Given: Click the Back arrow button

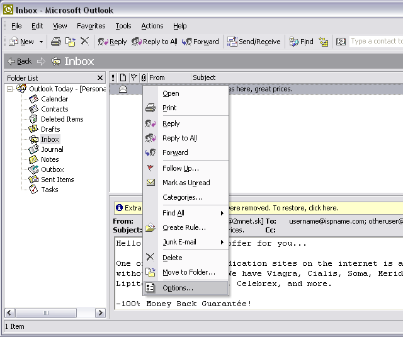Looking at the screenshot, I should [x=20, y=61].
